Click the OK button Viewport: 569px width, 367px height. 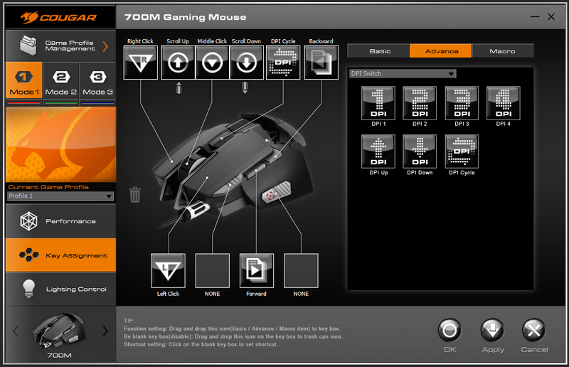click(x=450, y=330)
